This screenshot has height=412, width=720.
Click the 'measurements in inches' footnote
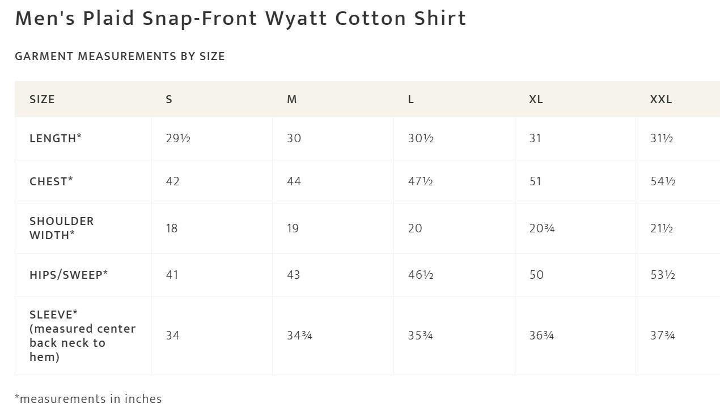click(x=88, y=399)
